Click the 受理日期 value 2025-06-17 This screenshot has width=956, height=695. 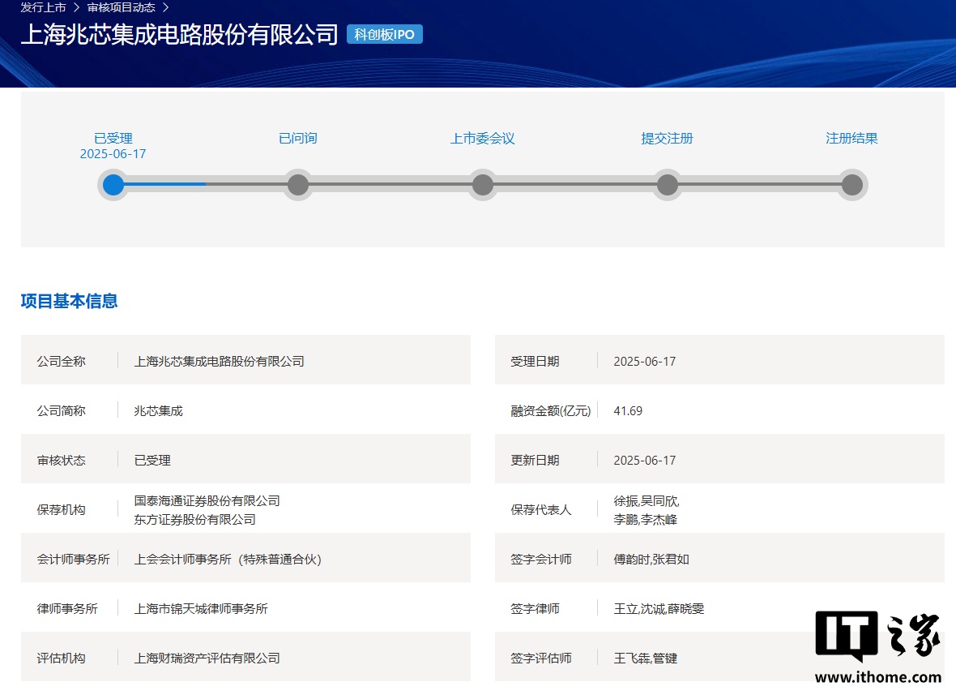pyautogui.click(x=644, y=361)
